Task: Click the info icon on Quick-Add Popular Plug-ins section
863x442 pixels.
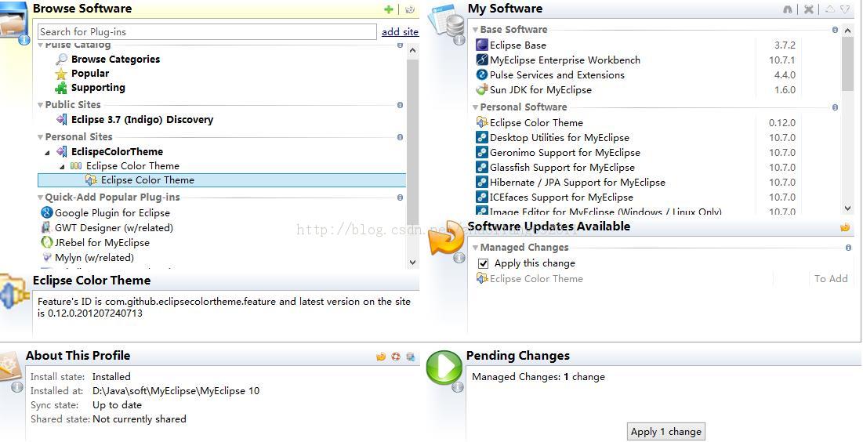Action: tap(400, 197)
